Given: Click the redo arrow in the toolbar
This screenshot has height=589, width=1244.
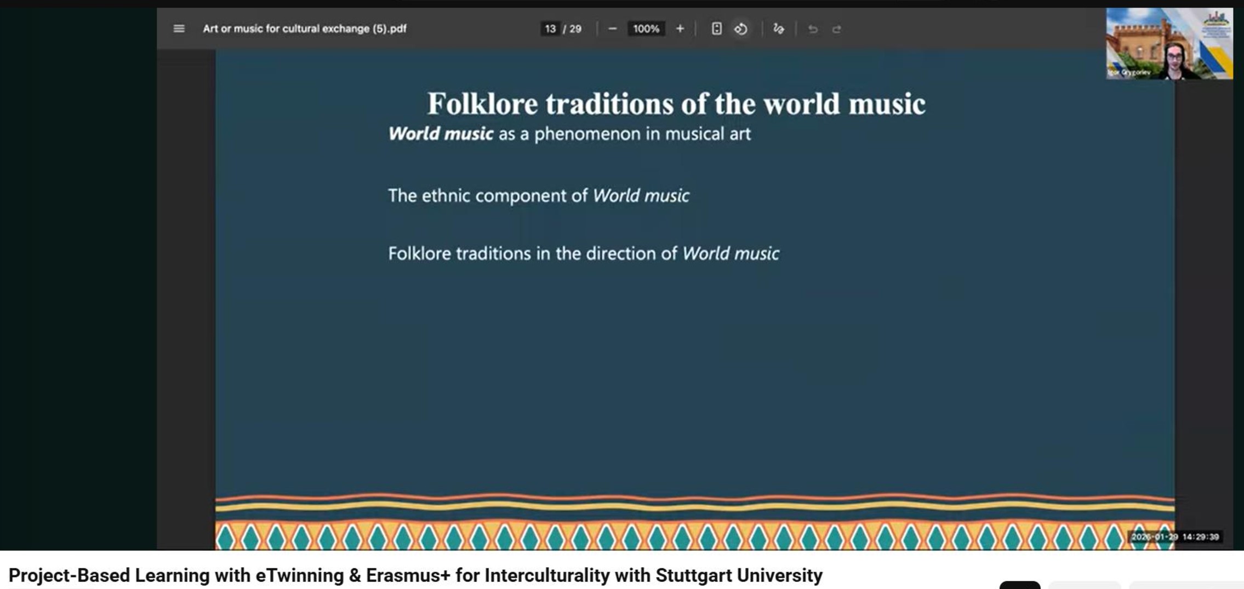Looking at the screenshot, I should pyautogui.click(x=836, y=29).
